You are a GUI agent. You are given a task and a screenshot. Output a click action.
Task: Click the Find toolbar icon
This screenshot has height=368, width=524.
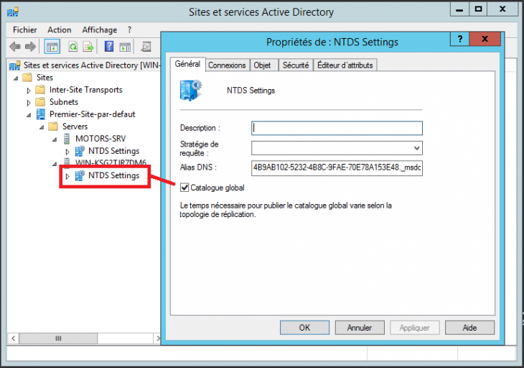tap(146, 47)
